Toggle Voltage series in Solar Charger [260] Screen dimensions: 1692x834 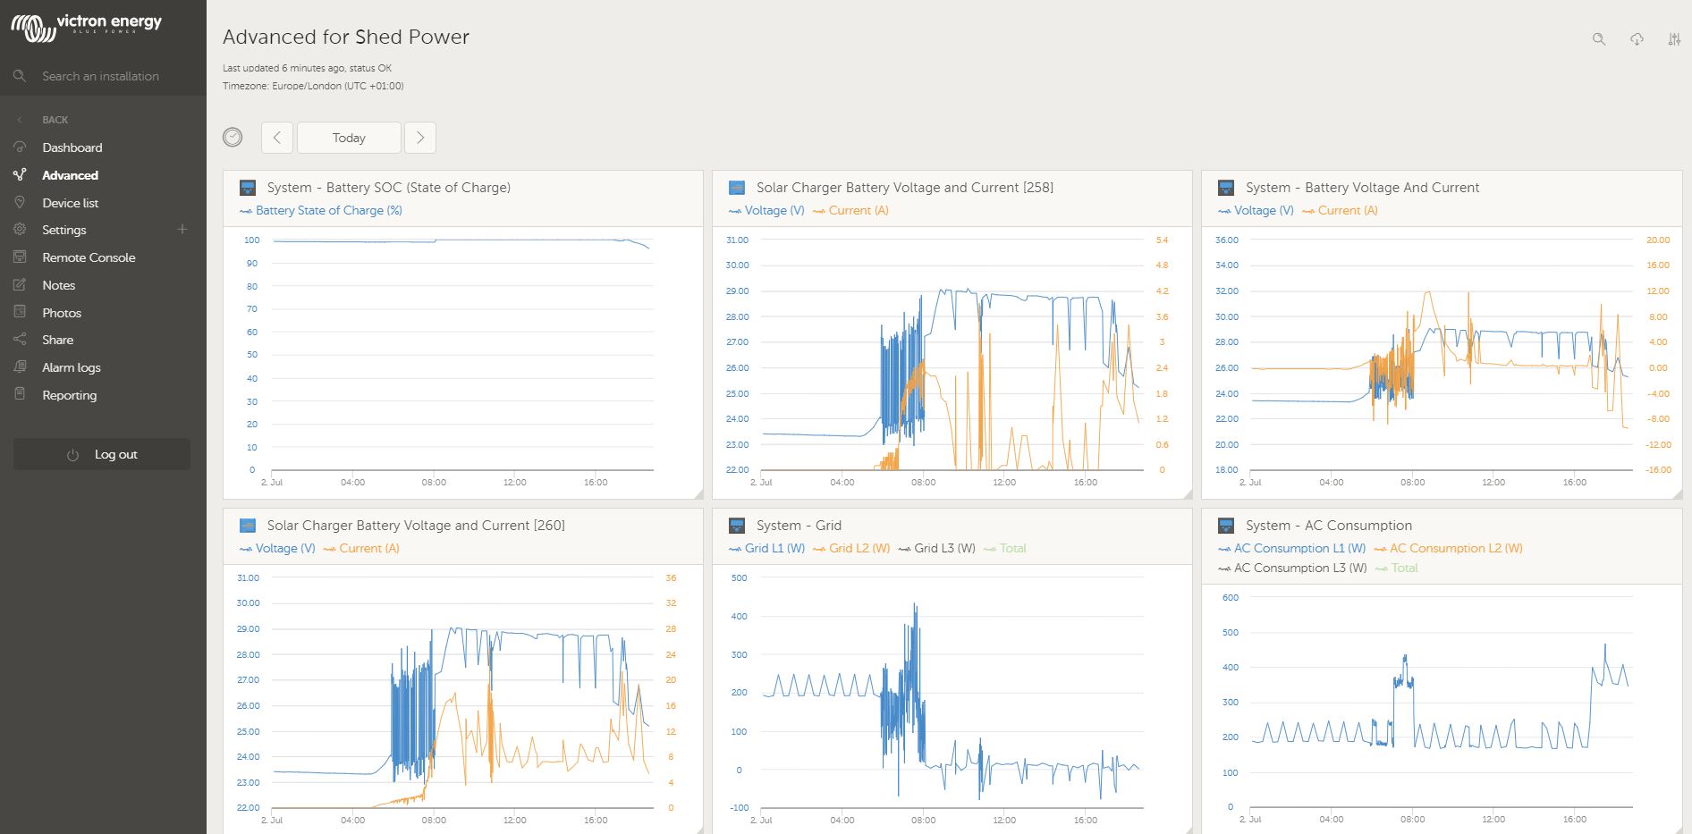pos(277,549)
